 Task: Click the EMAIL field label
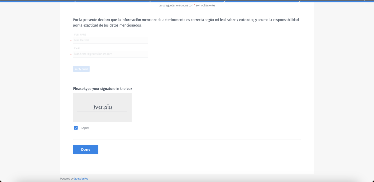pyautogui.click(x=78, y=48)
